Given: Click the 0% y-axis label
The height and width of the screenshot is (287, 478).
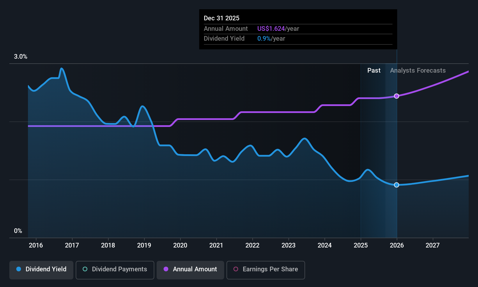Looking at the screenshot, I should (x=18, y=231).
